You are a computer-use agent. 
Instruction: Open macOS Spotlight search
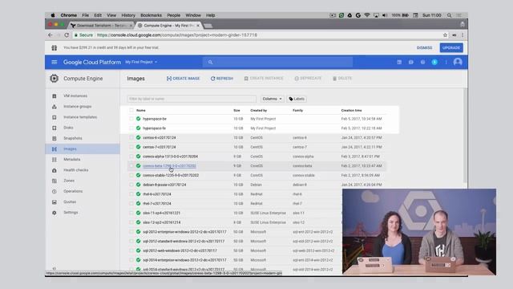click(x=449, y=15)
